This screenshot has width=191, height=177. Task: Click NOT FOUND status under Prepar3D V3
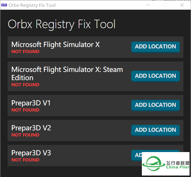click(25, 160)
